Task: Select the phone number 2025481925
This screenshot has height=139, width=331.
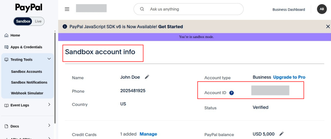Action: 133,91
